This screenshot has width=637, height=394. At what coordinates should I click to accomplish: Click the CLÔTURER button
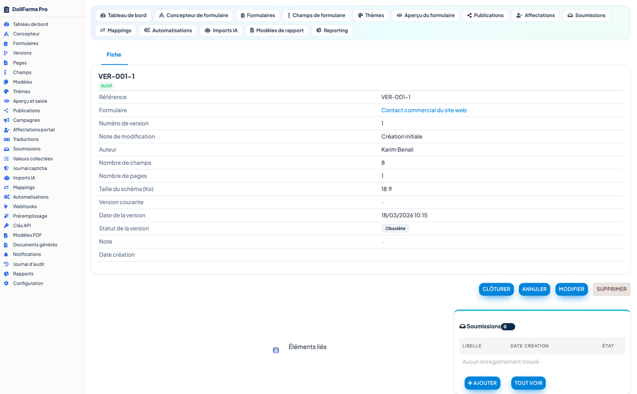click(496, 289)
